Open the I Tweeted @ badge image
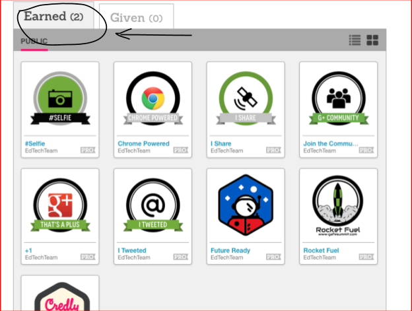This screenshot has width=412, height=311. pyautogui.click(x=153, y=205)
